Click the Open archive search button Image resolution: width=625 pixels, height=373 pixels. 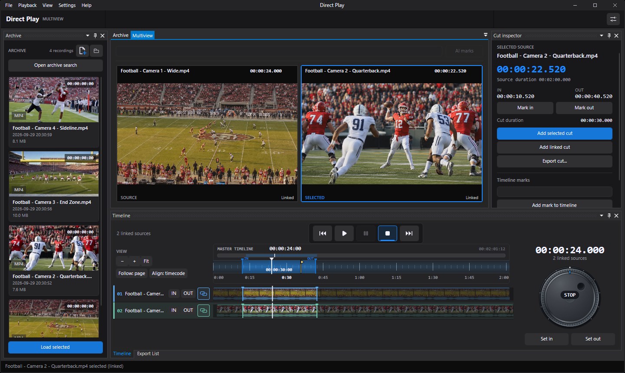tap(56, 65)
